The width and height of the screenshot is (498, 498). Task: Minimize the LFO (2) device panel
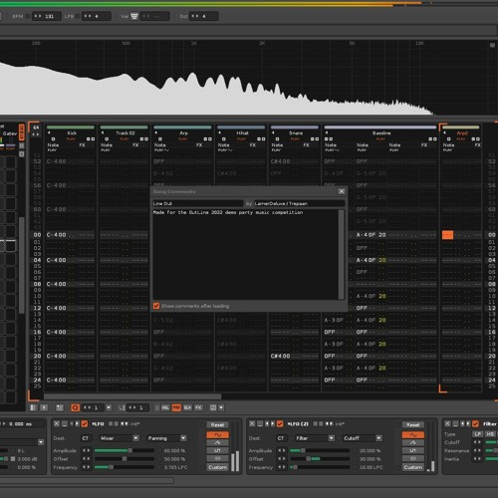coord(260,423)
